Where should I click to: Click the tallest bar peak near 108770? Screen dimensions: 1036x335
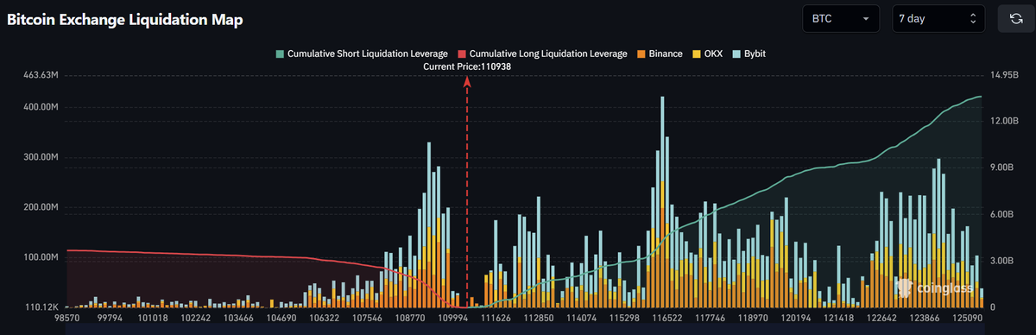pos(429,224)
